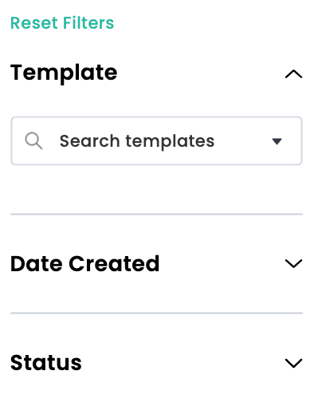Select the Status filter heading
The width and height of the screenshot is (322, 418).
click(x=45, y=363)
